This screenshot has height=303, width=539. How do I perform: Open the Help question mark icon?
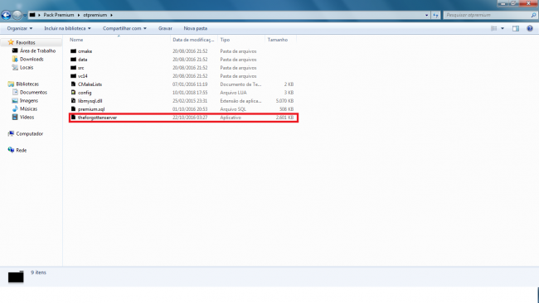(530, 28)
